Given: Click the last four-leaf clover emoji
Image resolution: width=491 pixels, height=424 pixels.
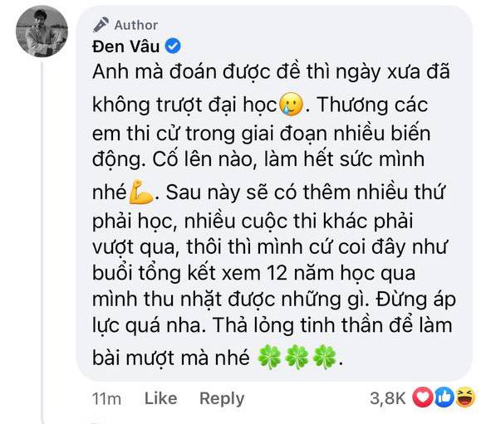Looking at the screenshot, I should (x=325, y=357).
